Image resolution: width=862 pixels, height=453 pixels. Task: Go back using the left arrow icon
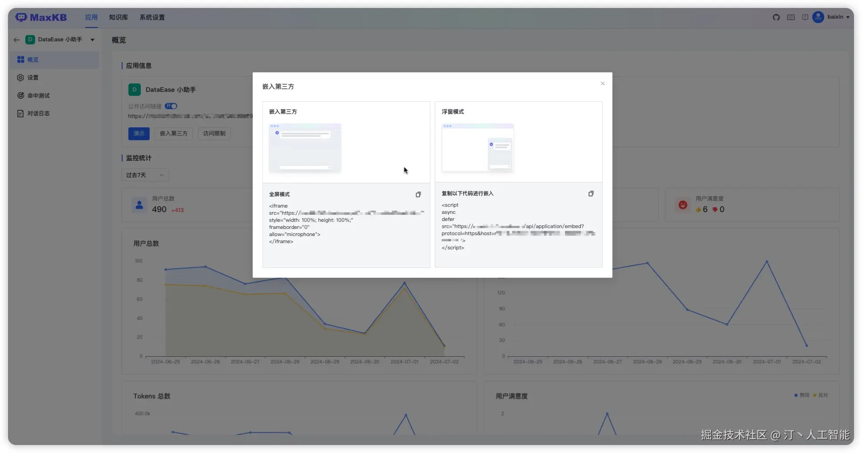point(16,39)
